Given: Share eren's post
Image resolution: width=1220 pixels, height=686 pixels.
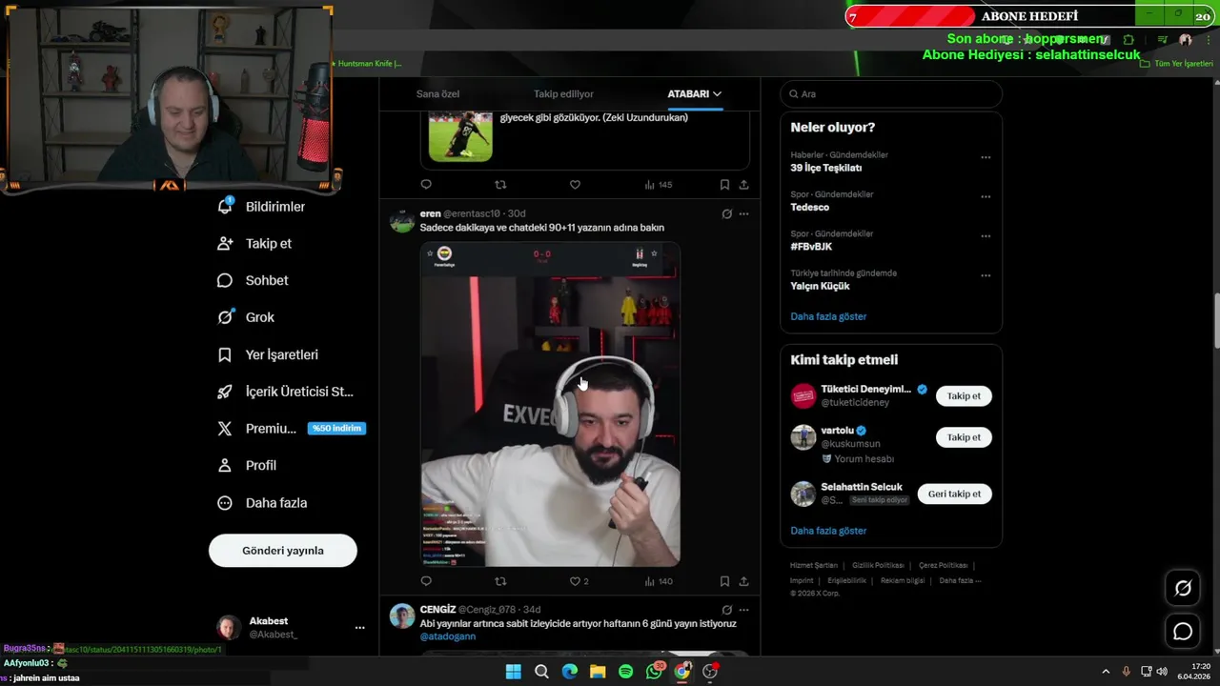Looking at the screenshot, I should tap(744, 581).
